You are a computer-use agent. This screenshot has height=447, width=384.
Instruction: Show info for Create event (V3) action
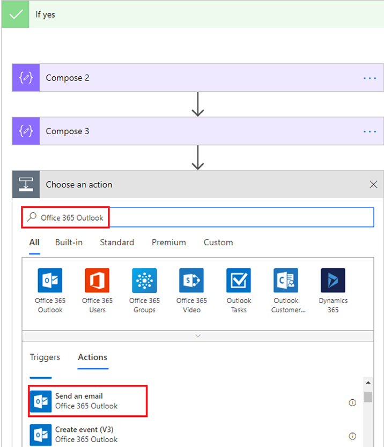coord(352,436)
